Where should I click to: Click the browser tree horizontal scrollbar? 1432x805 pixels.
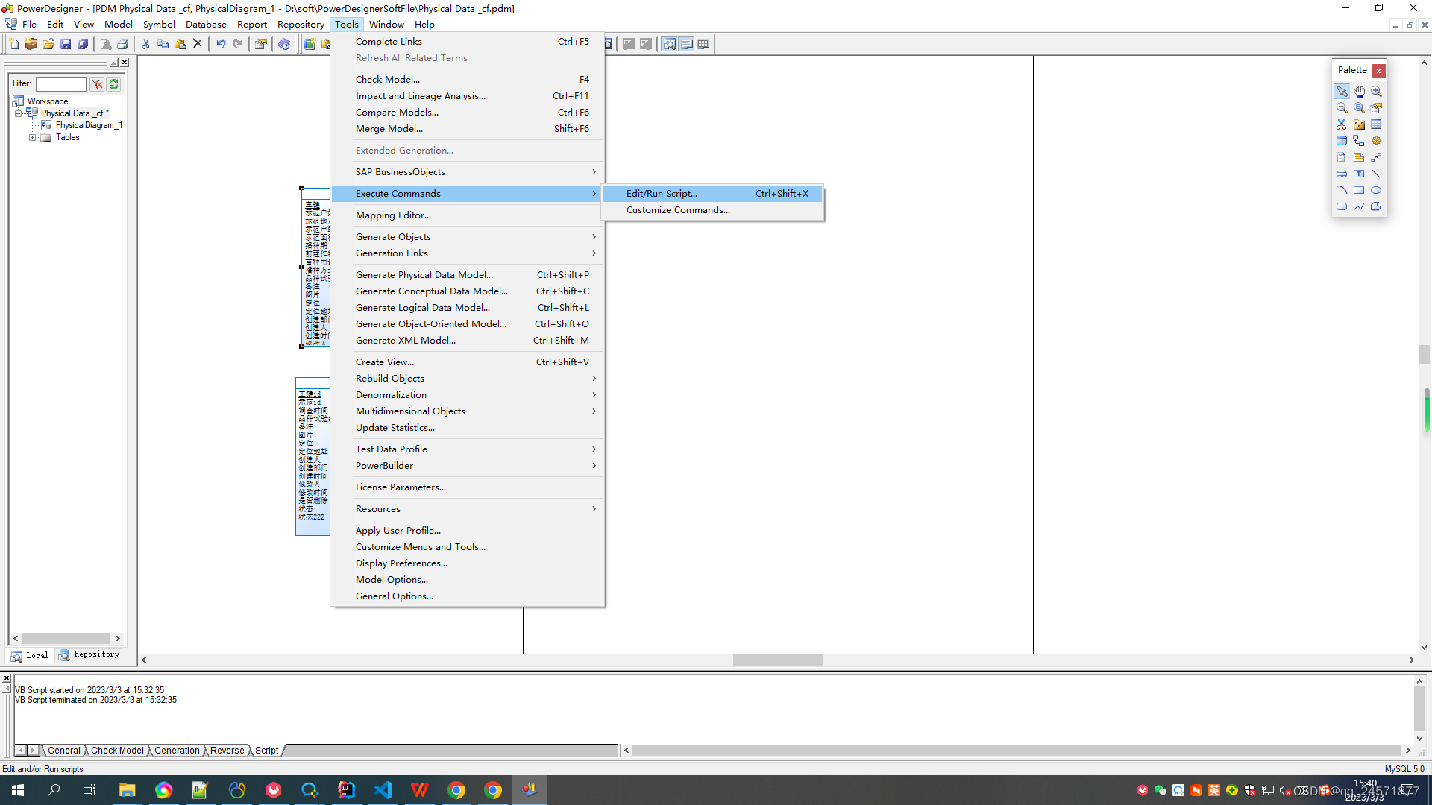[66, 639]
